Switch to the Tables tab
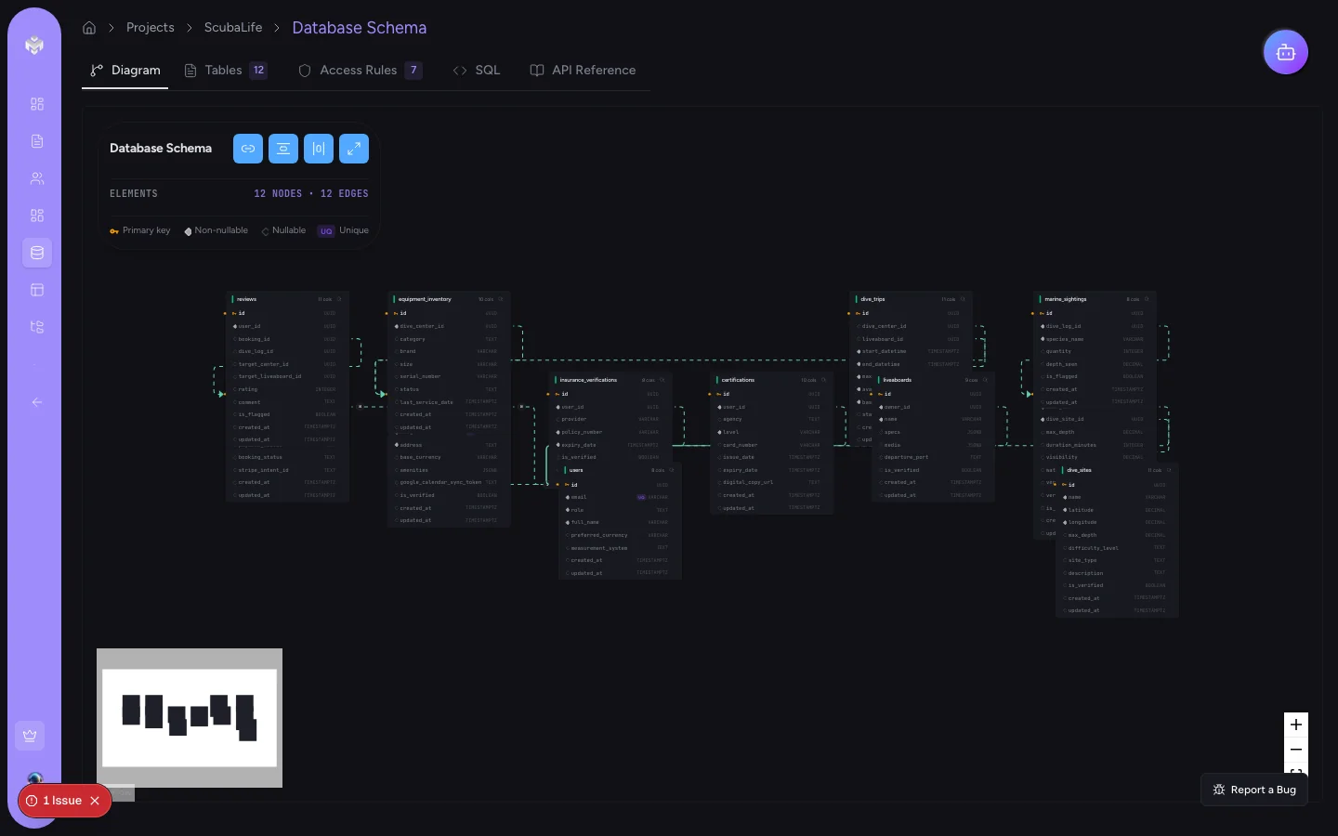The height and width of the screenshot is (836, 1338). click(223, 71)
